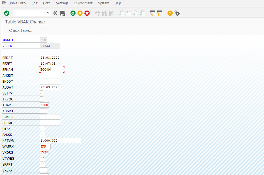Screen dimensions: 264x175
Task: Click the yellow Exit icon
Action: click(x=80, y=13)
